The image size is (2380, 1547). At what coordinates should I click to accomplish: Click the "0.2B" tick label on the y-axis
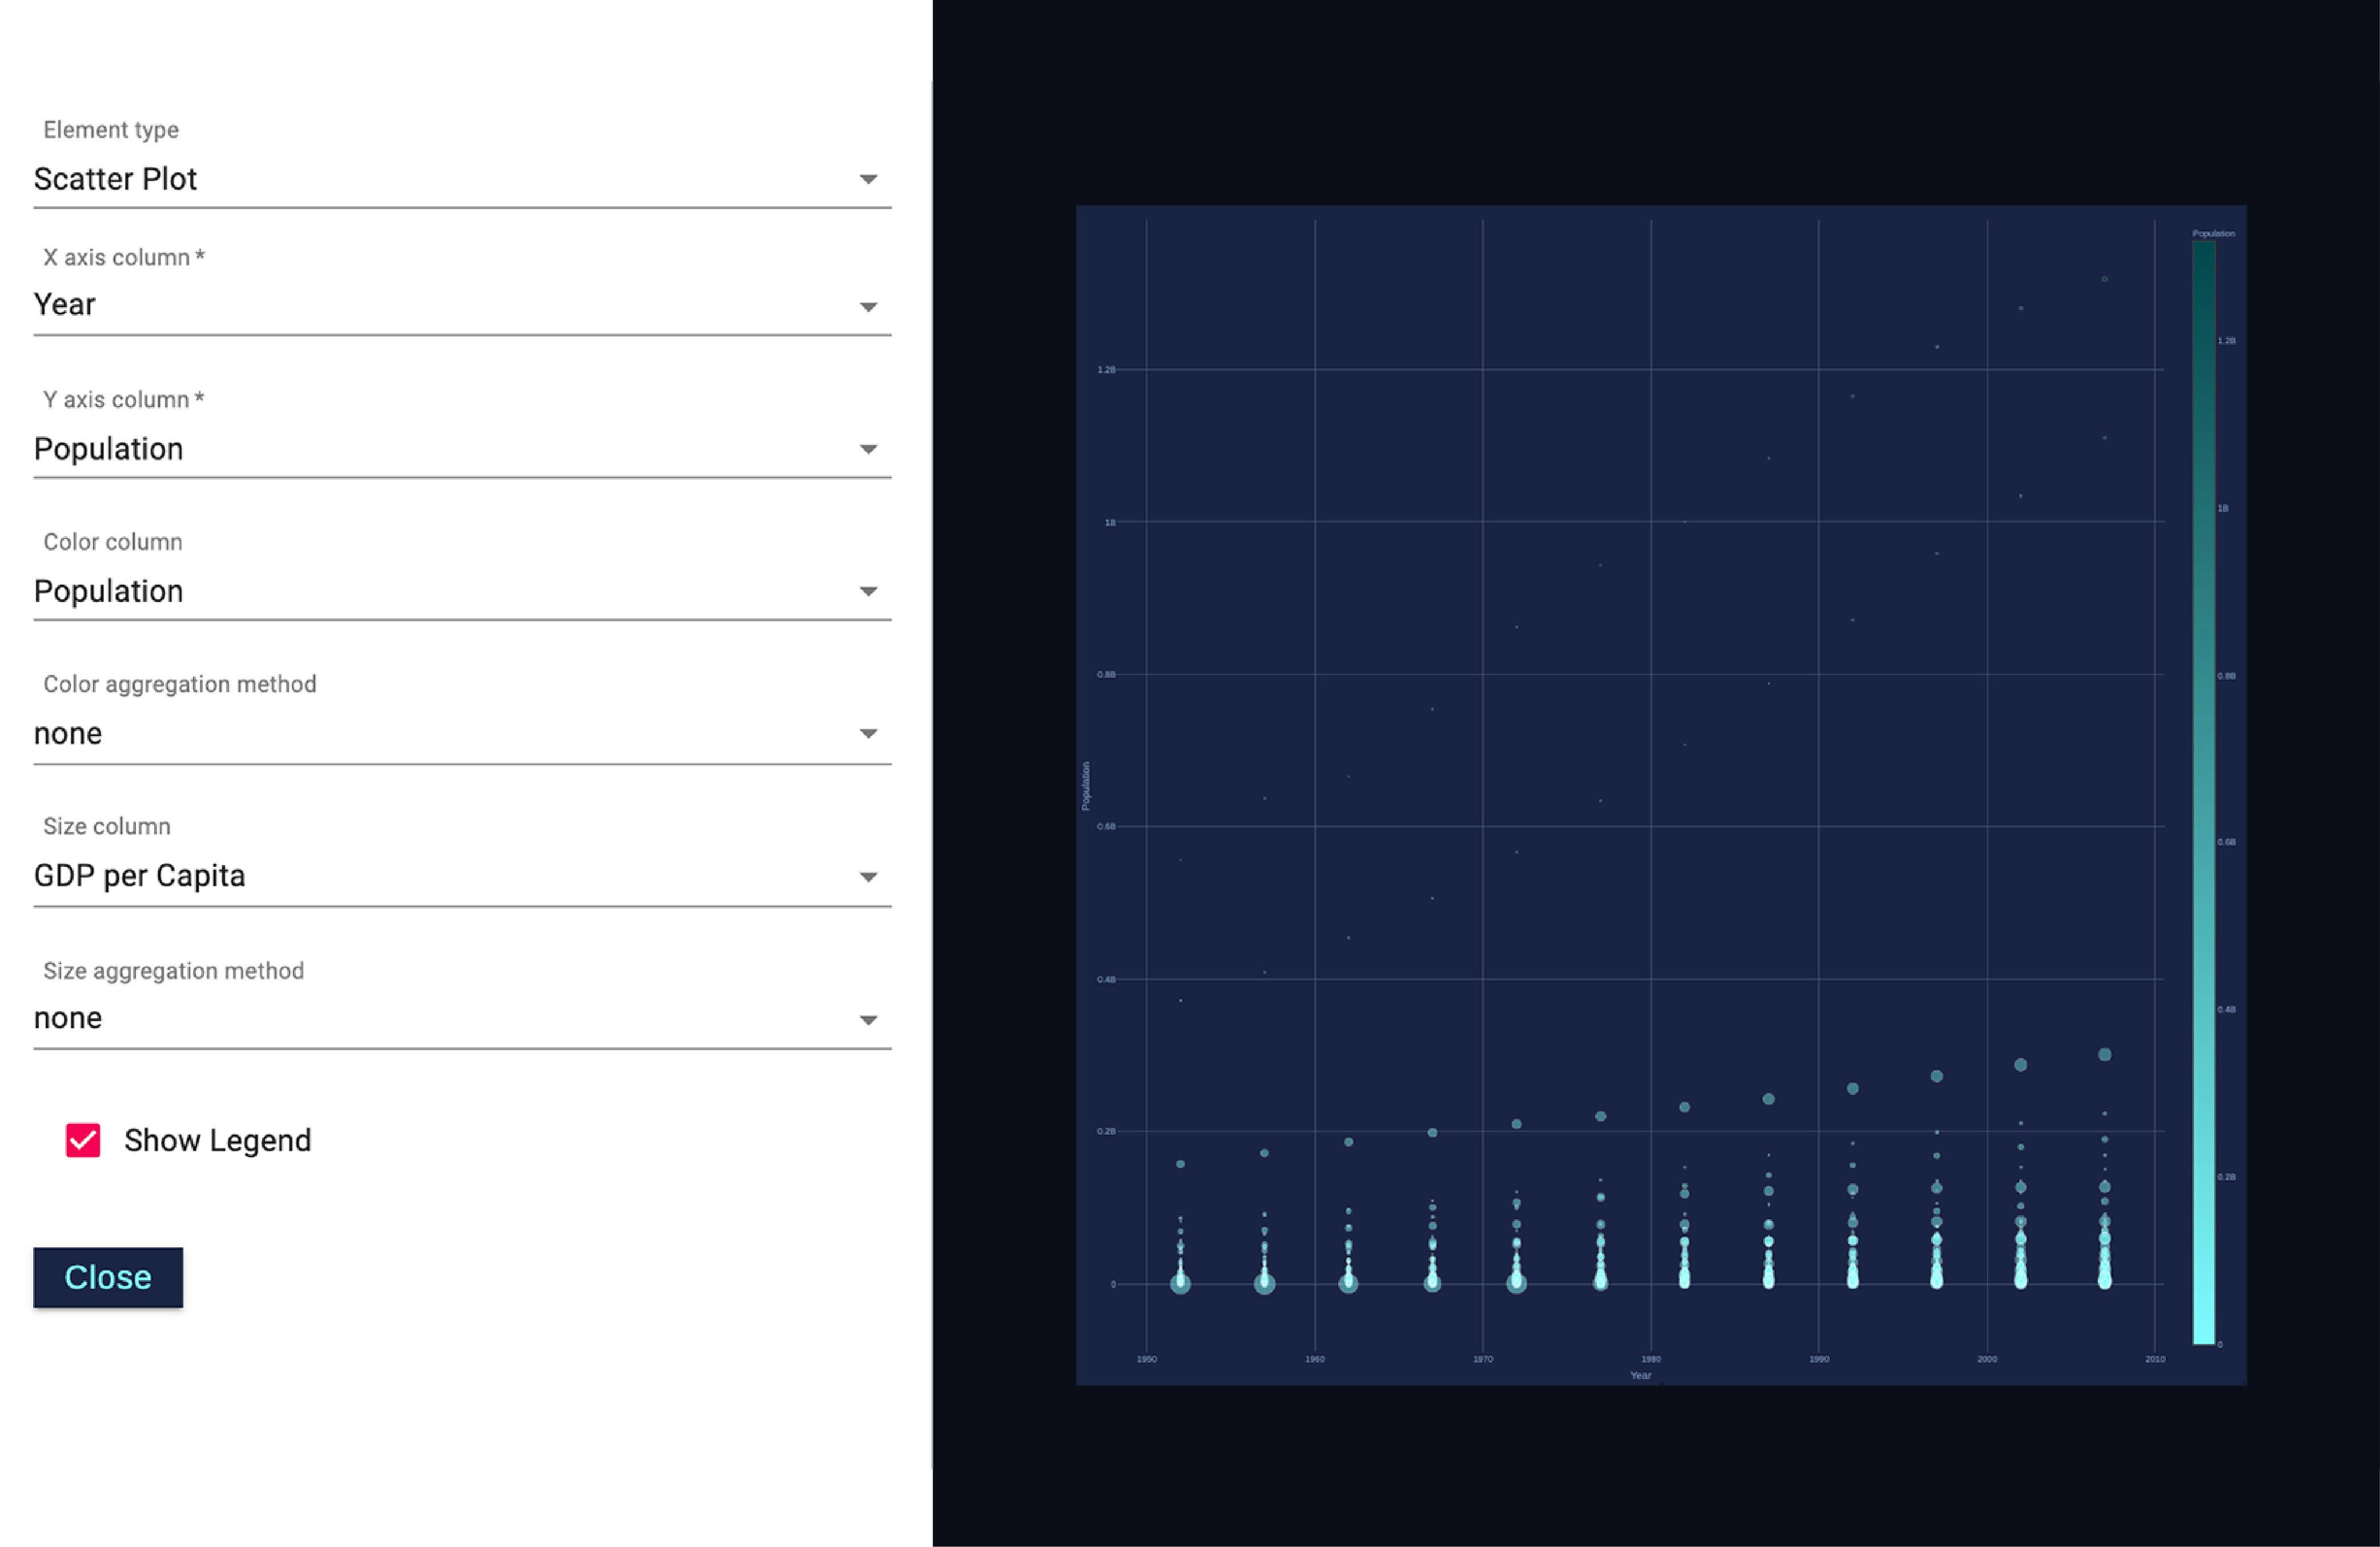tap(1106, 1131)
